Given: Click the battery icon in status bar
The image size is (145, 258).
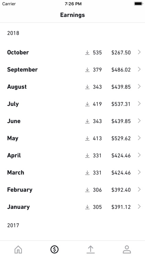Looking at the screenshot, I should pos(138,4).
